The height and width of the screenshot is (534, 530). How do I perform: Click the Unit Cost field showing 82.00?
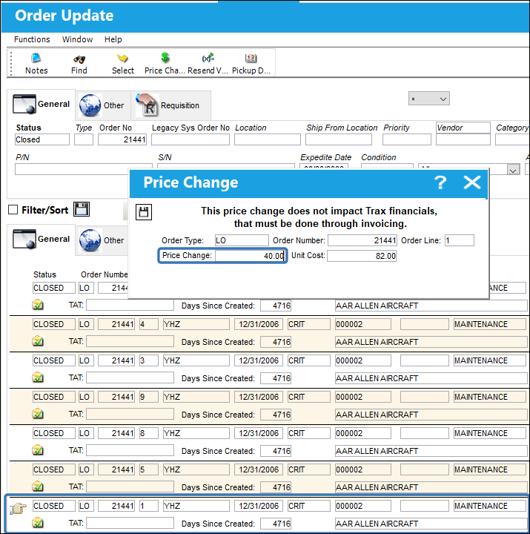click(362, 256)
